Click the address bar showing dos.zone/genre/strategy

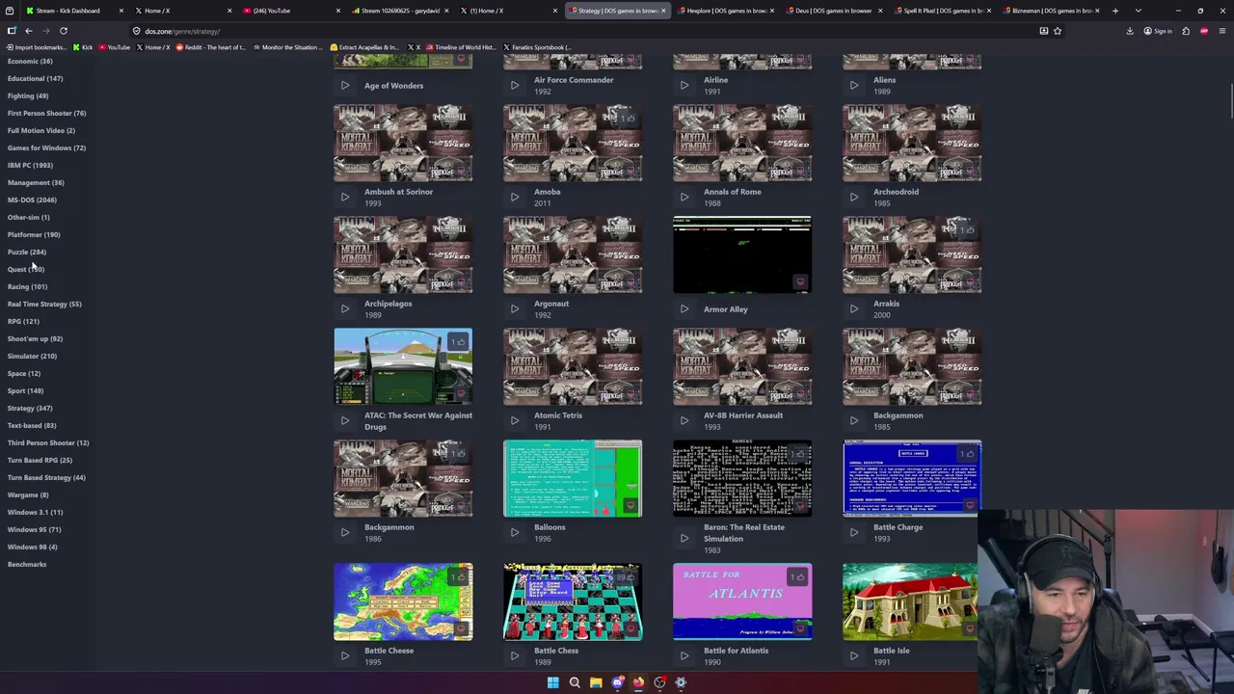(x=578, y=31)
